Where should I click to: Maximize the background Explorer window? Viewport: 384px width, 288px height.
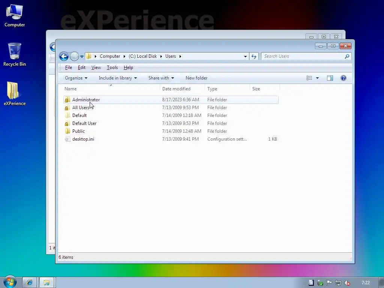point(324,36)
